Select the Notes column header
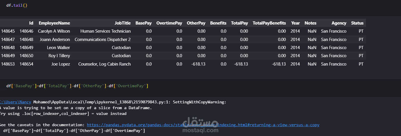401x136 pixels. pyautogui.click(x=310, y=23)
